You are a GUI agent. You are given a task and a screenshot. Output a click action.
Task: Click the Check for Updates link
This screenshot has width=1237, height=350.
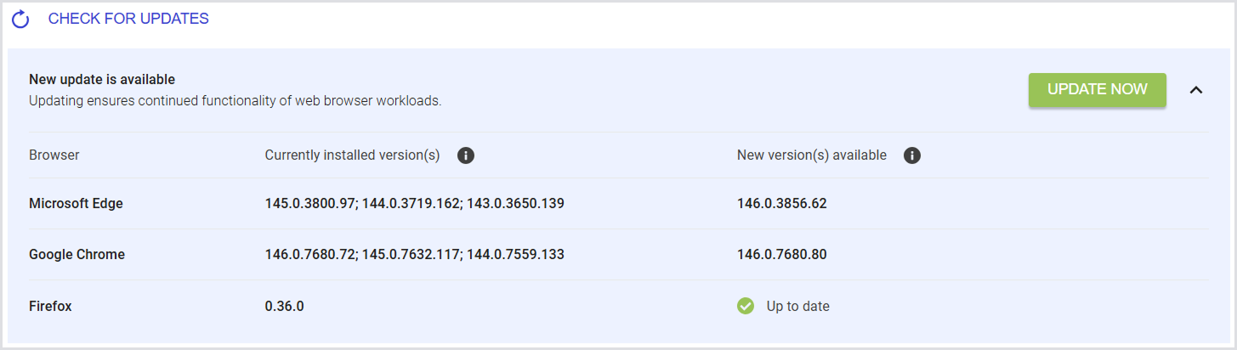128,19
